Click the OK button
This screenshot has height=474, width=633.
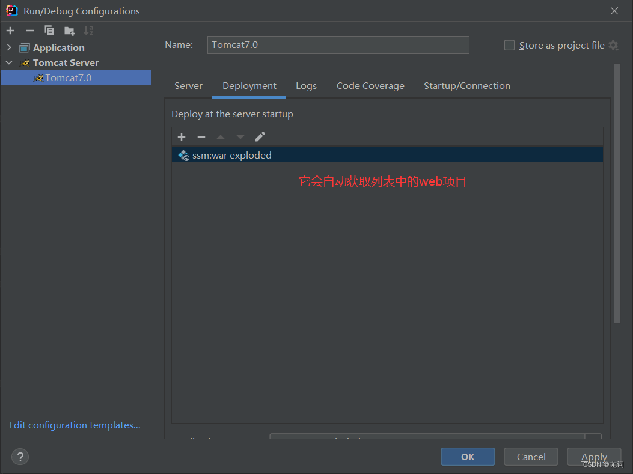click(x=468, y=457)
